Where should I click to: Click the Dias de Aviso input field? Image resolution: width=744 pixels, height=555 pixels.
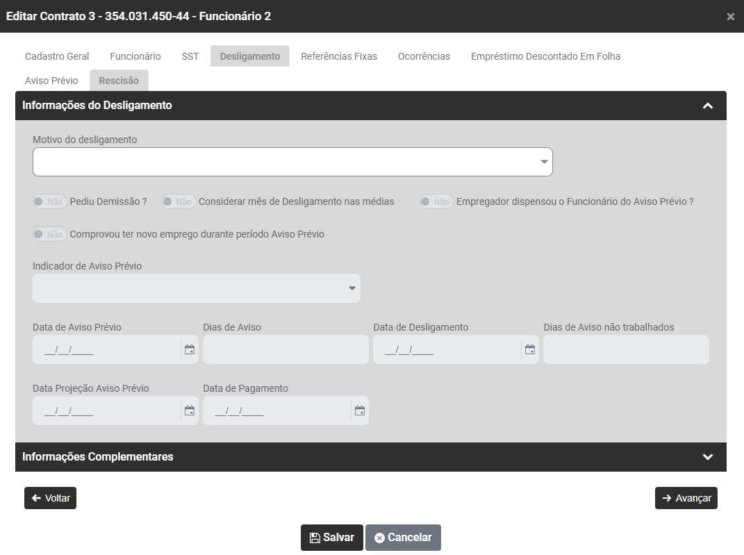286,349
